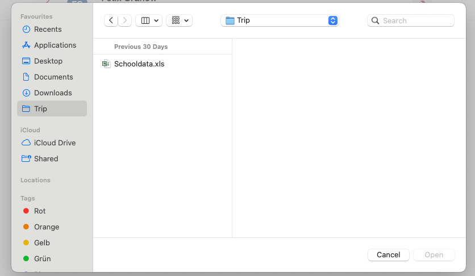The height and width of the screenshot is (276, 475).
Task: Expand the Trip folder location popup
Action: tap(280, 20)
